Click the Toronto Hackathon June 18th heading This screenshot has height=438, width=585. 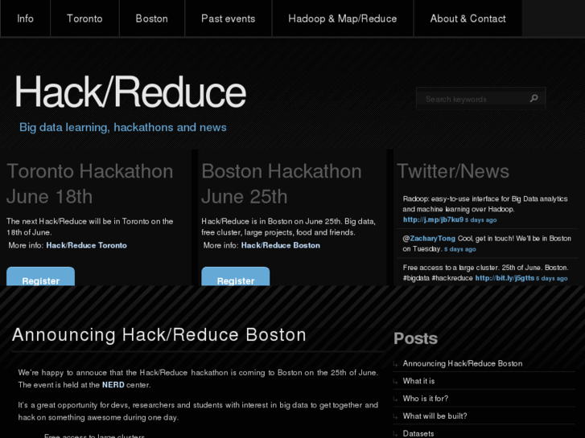[90, 184]
